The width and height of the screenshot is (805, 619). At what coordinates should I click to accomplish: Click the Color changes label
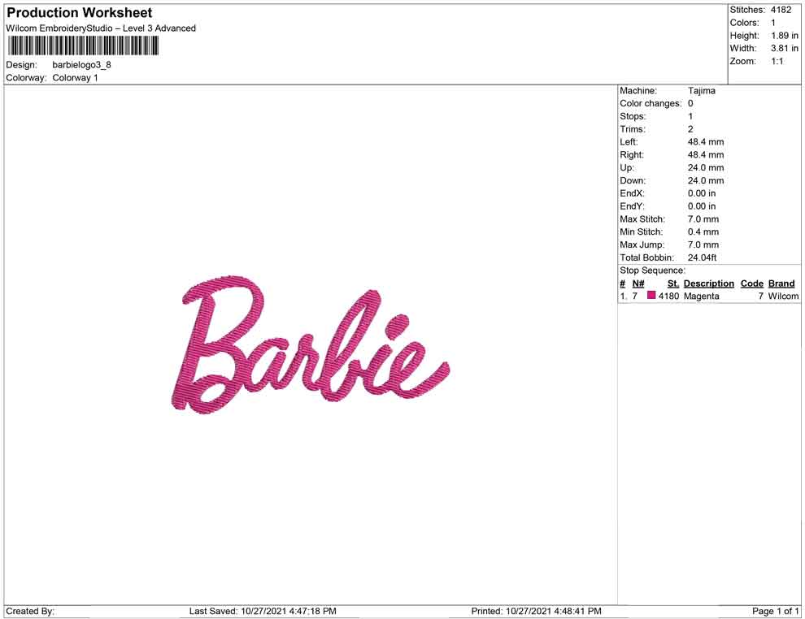click(651, 104)
